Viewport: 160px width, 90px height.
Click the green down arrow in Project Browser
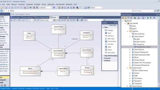pos(150,18)
